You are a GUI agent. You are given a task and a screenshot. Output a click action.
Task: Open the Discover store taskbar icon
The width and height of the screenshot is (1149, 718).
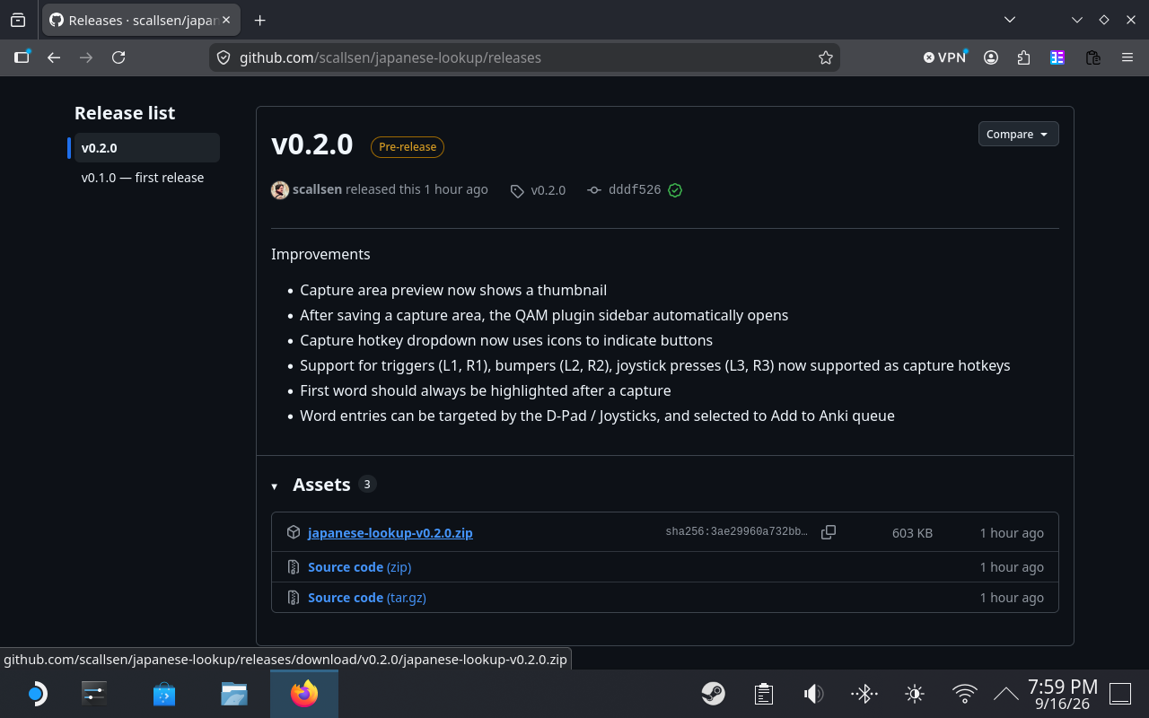[164, 694]
